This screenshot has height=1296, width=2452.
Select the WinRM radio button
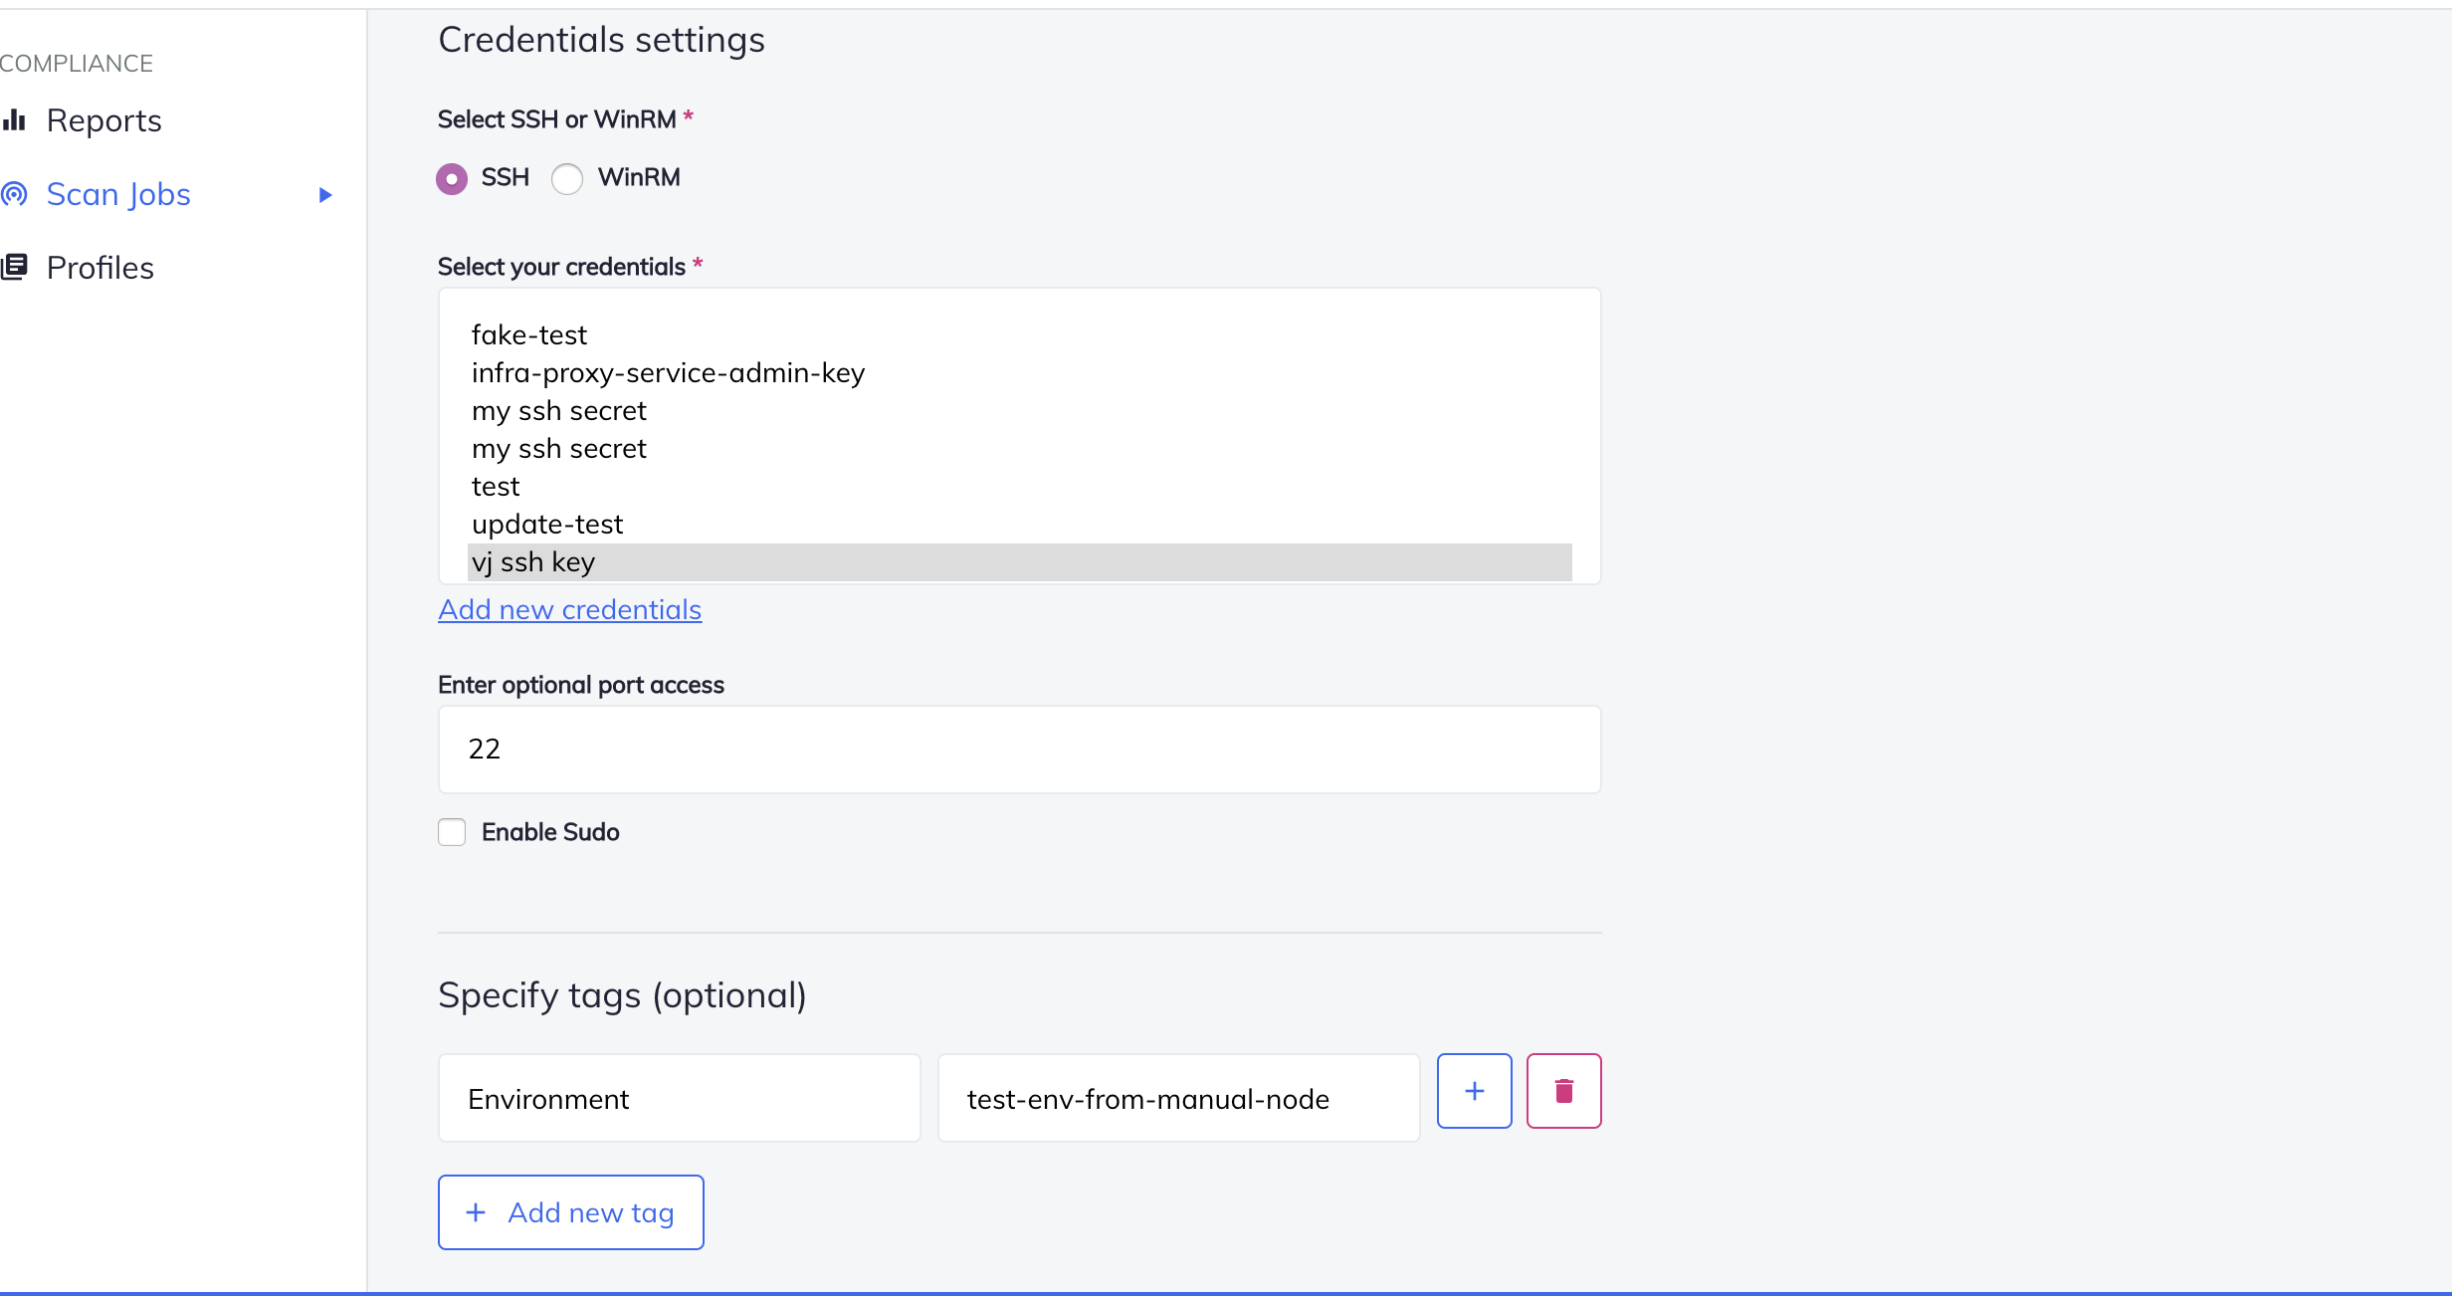pos(567,177)
